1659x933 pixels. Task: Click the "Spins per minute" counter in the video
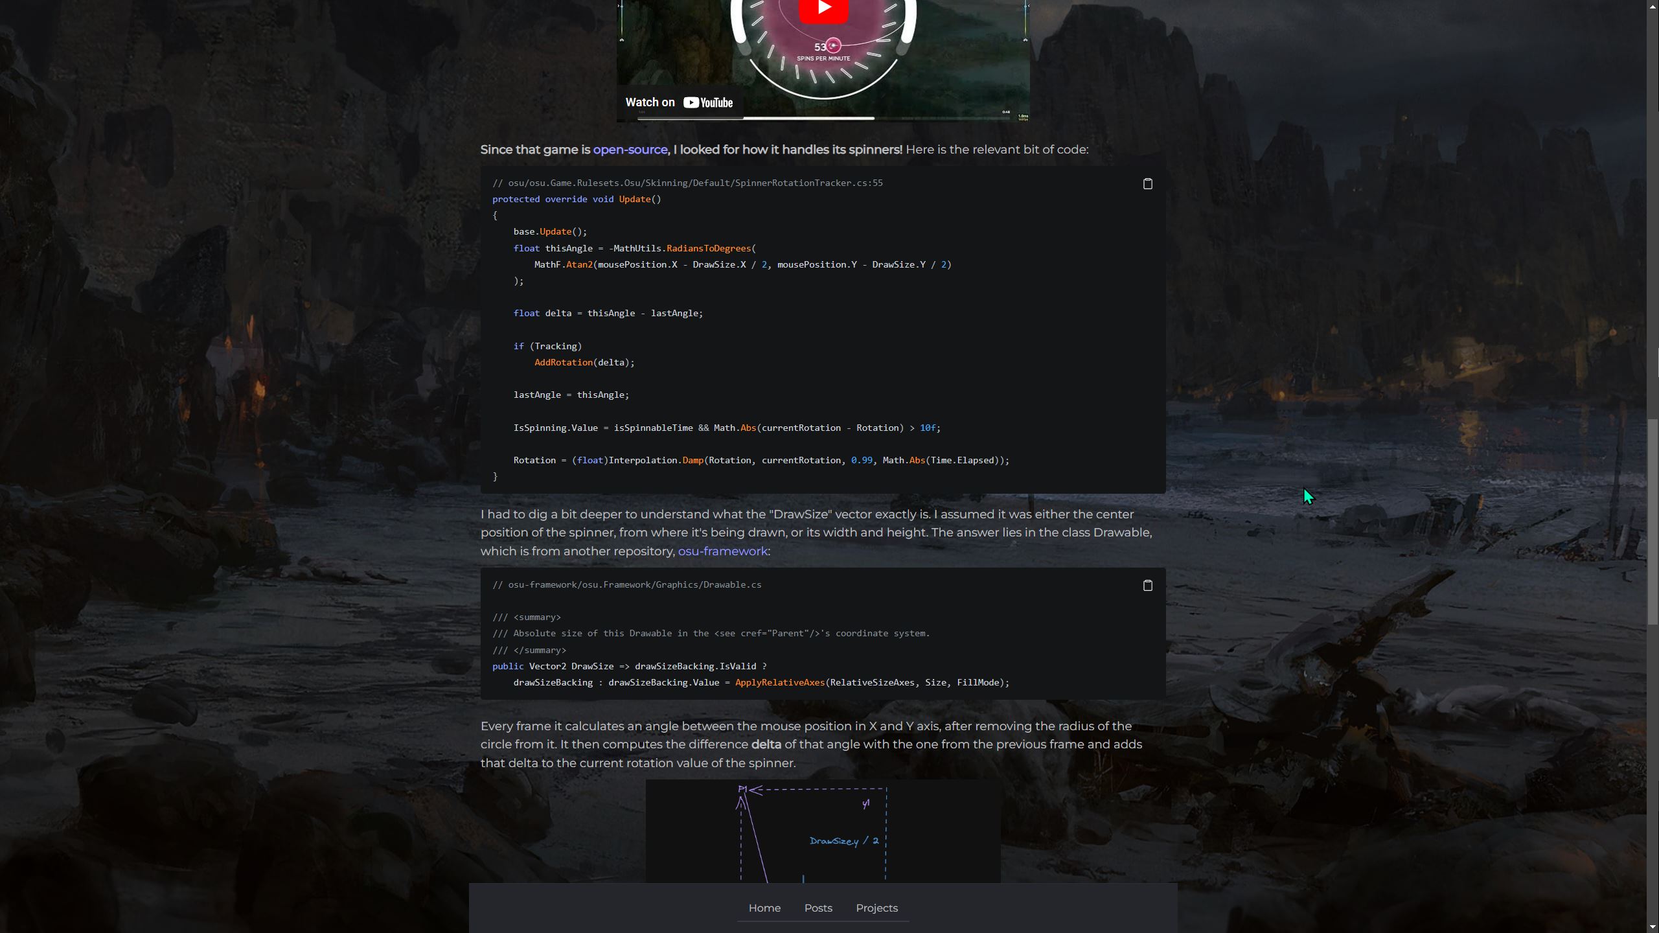823,52
